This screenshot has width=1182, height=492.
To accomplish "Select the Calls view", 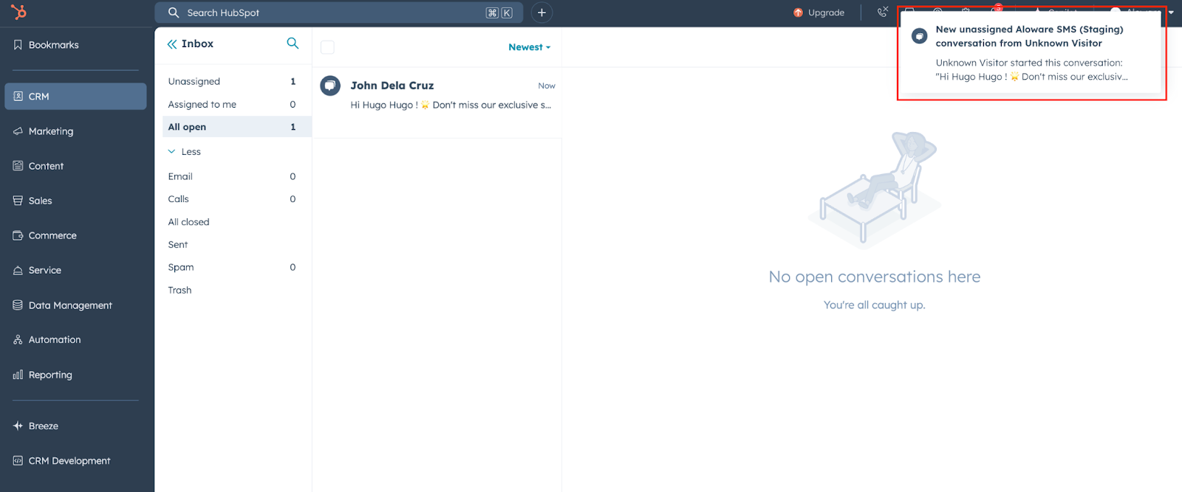I will (237, 199).
